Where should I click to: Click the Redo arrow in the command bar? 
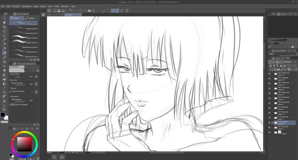tap(75, 11)
